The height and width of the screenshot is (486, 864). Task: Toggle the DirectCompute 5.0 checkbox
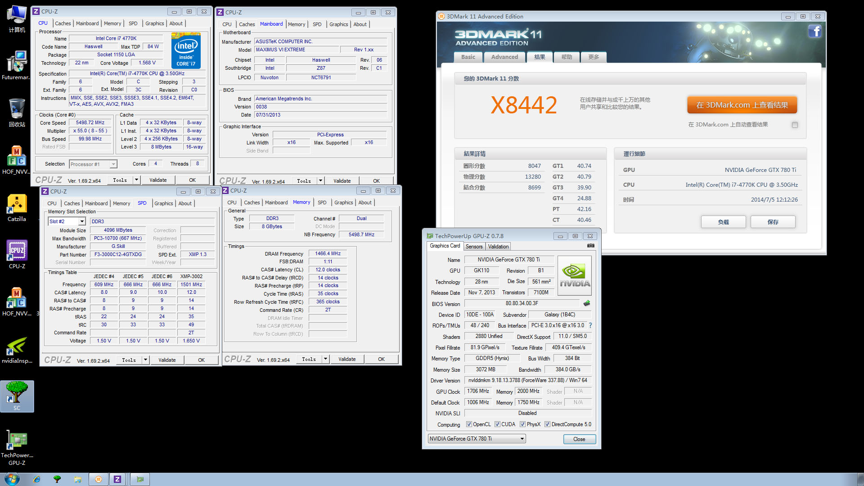point(547,424)
